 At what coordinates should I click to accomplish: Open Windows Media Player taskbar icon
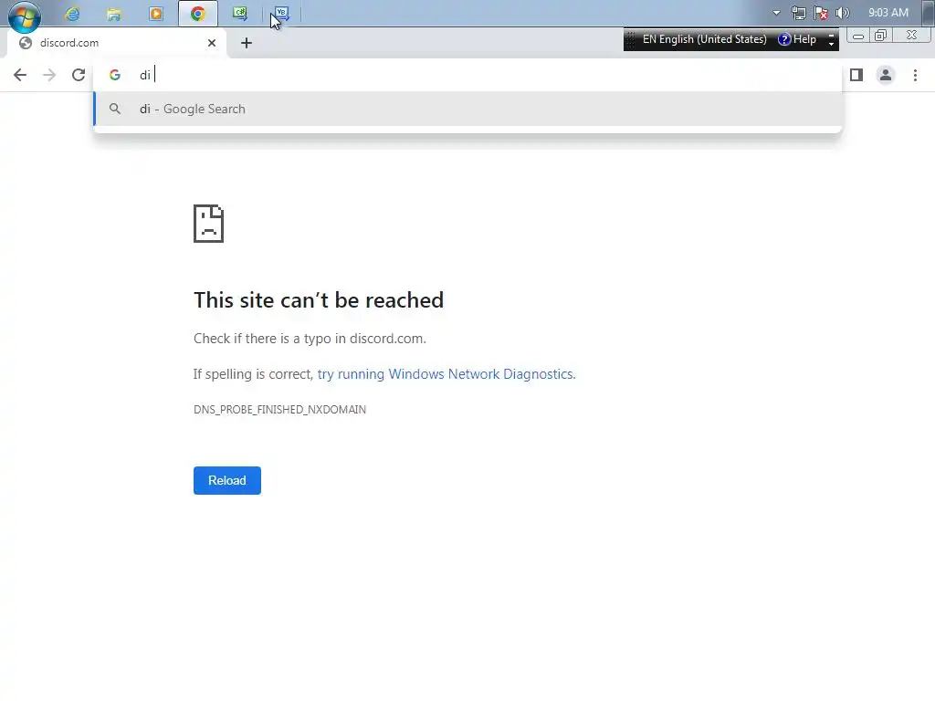point(155,14)
